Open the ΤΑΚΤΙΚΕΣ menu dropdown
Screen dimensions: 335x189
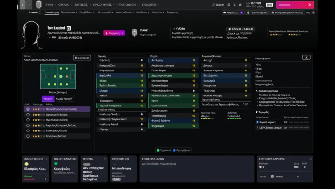pyautogui.click(x=82, y=5)
